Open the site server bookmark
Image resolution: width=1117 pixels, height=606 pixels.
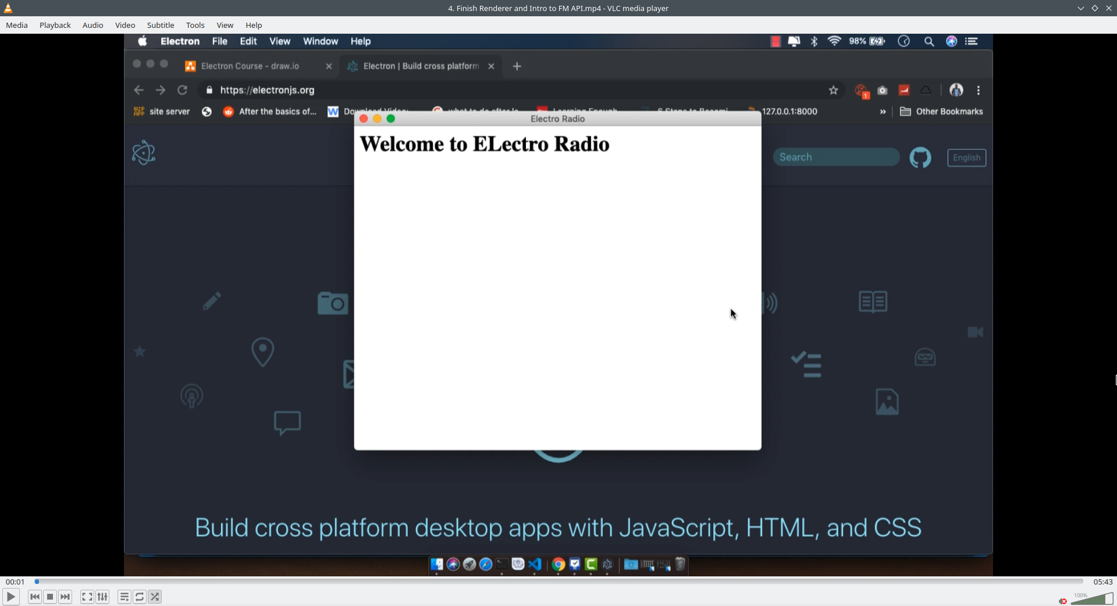click(162, 112)
